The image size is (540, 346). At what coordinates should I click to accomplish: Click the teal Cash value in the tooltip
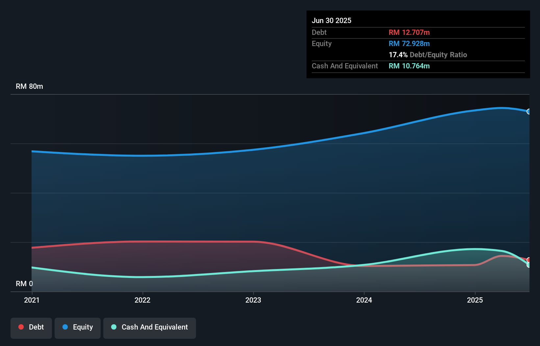tap(409, 66)
